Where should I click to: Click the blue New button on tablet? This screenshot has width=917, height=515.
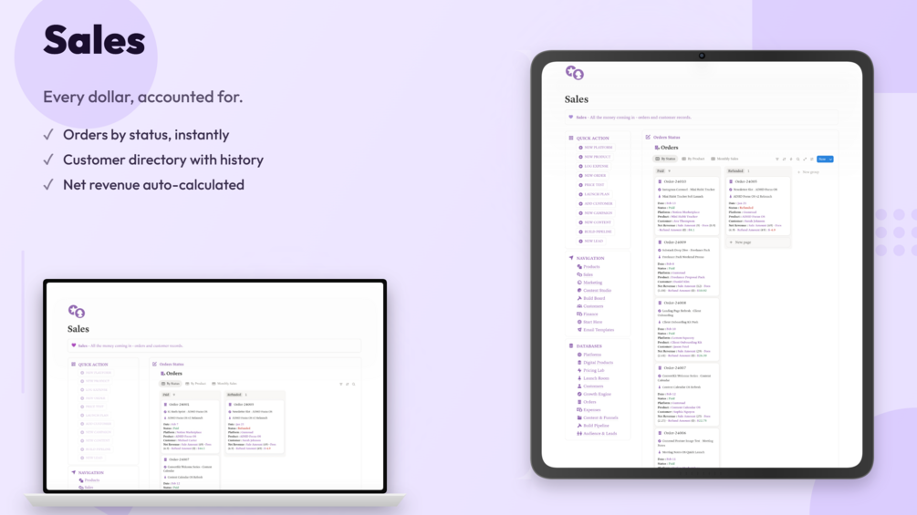(x=822, y=159)
